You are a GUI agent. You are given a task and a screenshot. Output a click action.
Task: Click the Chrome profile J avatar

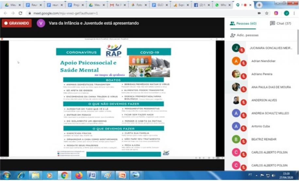pyautogui.click(x=286, y=13)
